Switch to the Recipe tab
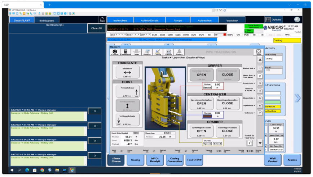 tap(178, 20)
